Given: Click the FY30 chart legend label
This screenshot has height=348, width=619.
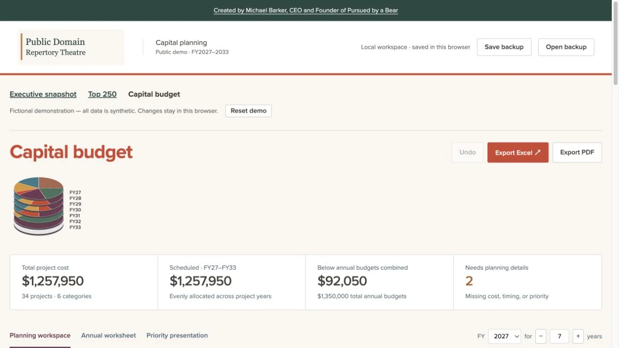Looking at the screenshot, I should (75, 210).
